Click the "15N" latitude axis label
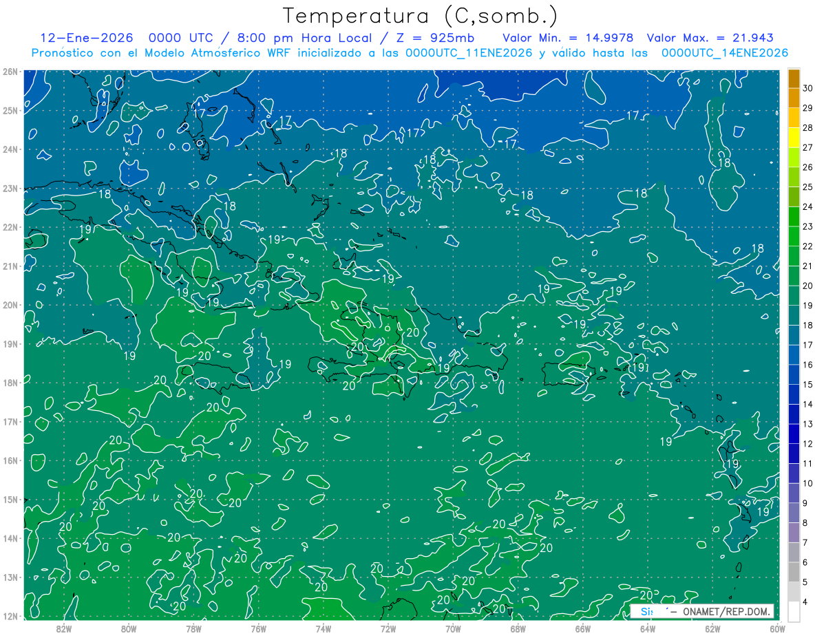Viewport: 826px width, 638px height. [10, 499]
